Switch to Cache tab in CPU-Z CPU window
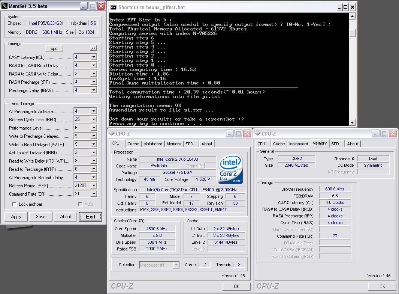Viewport: 399px width, 294px height. click(x=133, y=144)
